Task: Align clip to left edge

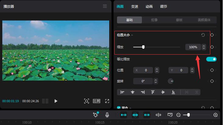Action: (x=122, y=92)
